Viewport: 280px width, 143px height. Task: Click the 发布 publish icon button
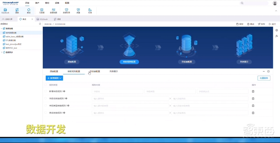262,24
